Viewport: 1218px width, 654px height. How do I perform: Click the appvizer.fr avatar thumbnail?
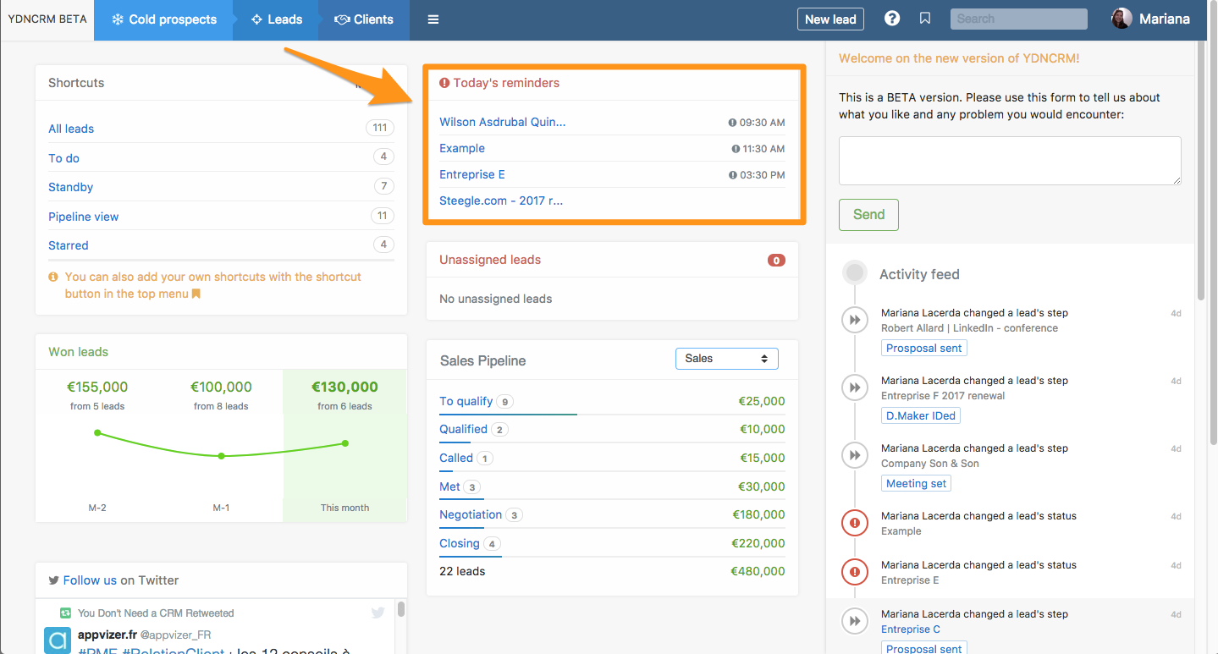[58, 640]
